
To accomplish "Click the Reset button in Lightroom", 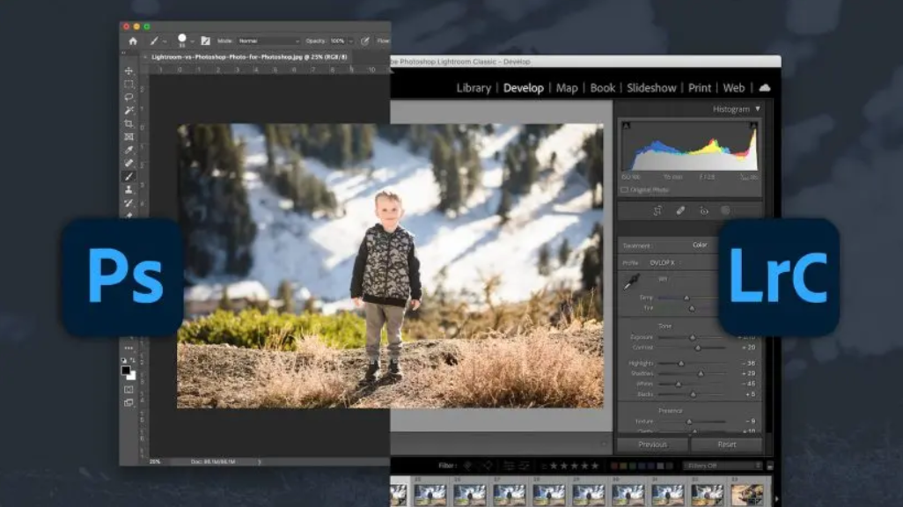I will coord(727,445).
